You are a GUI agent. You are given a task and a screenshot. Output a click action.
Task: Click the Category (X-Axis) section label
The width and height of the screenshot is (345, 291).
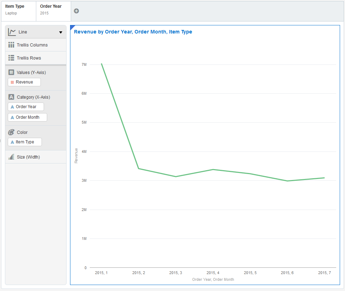pos(33,97)
